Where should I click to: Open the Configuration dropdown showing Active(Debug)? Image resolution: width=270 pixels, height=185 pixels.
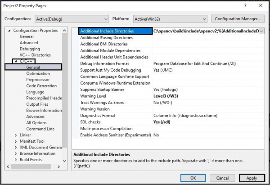(72, 19)
